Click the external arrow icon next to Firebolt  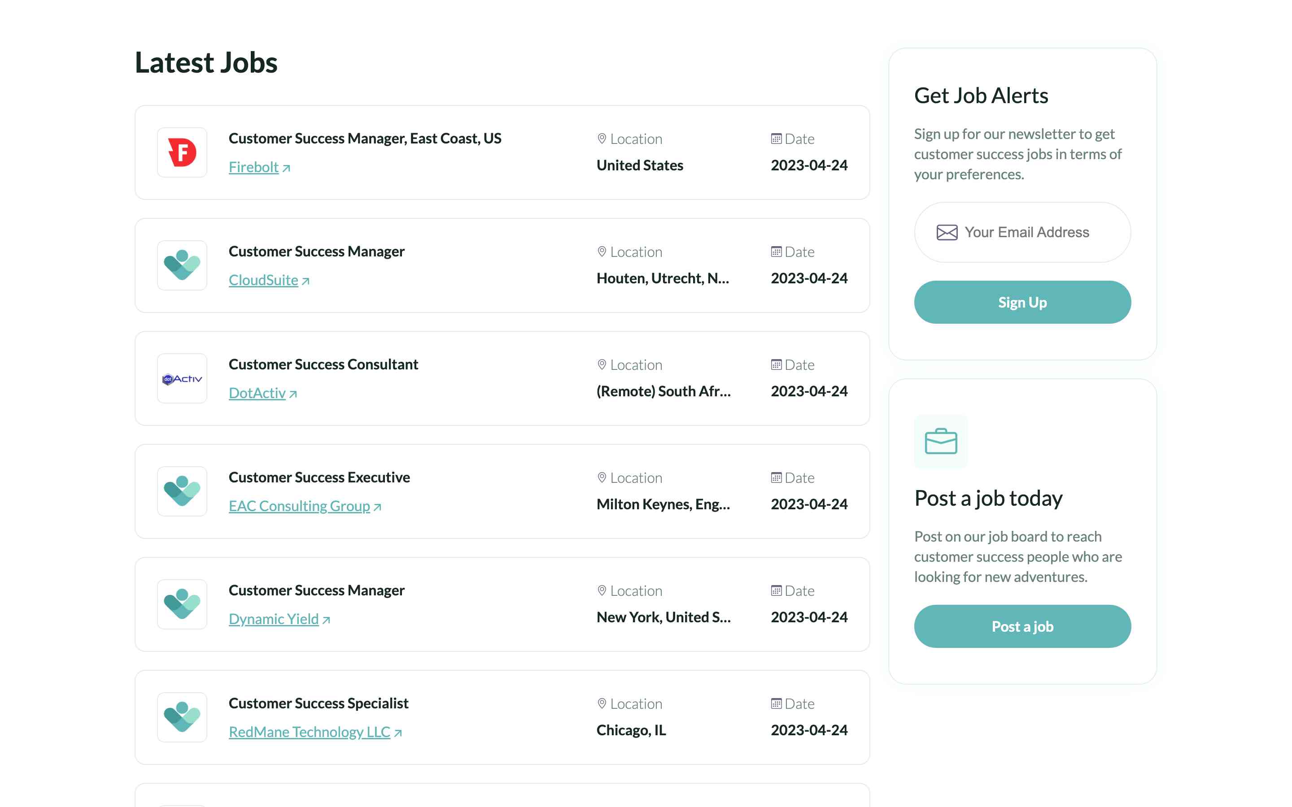[x=287, y=168]
